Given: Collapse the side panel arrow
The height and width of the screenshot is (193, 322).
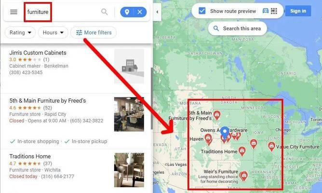Looking at the screenshot, I should pos(157,12).
